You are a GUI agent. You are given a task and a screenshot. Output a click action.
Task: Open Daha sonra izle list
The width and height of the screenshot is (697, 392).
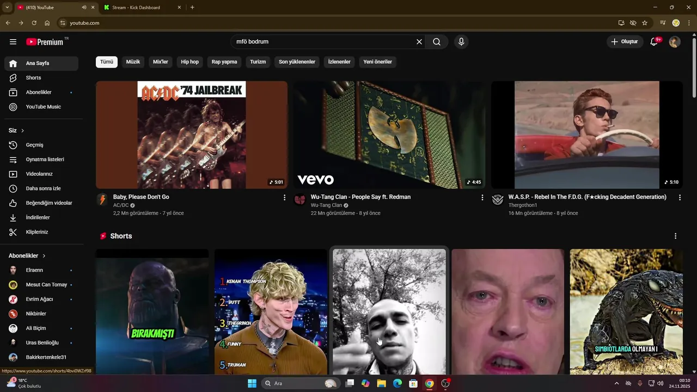tap(41, 188)
